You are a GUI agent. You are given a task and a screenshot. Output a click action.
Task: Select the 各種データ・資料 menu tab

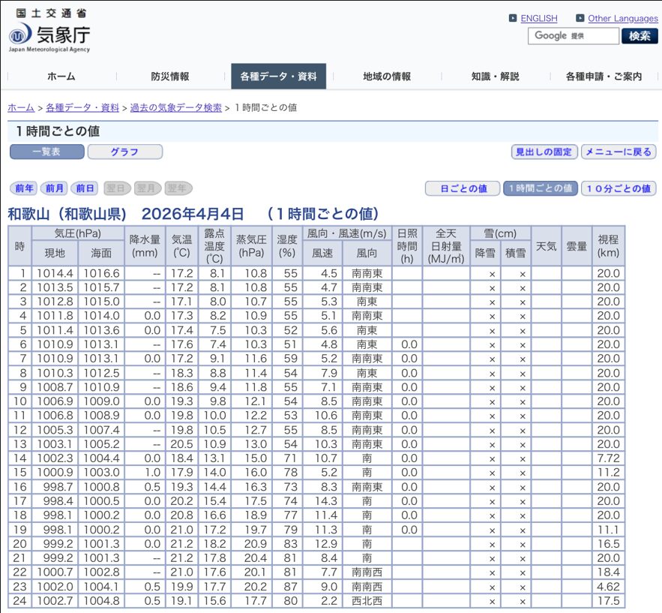[278, 77]
